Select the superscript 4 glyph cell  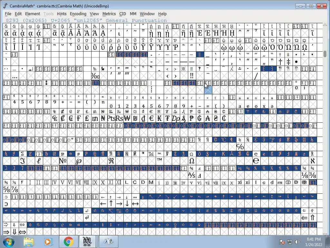(x=14, y=104)
